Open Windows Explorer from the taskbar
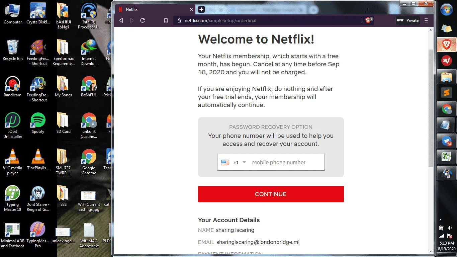The height and width of the screenshot is (257, 457). tap(447, 77)
